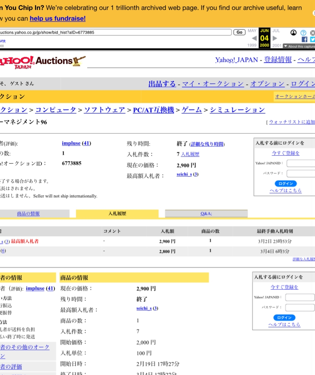Go to next capture arrow
This screenshot has width=315, height=375.
click(x=275, y=38)
